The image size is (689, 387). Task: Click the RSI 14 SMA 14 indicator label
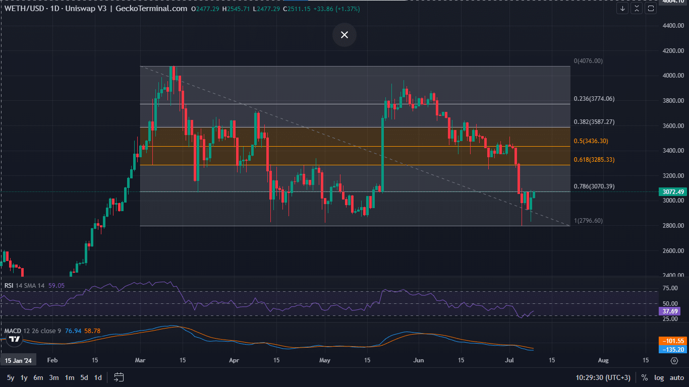point(24,285)
